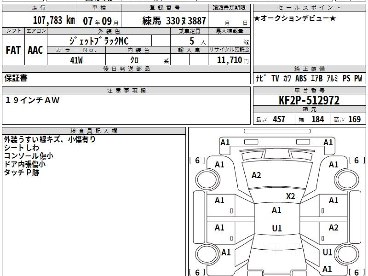Select interior color クロ
Screen dimensions: 368x276
coord(134,60)
